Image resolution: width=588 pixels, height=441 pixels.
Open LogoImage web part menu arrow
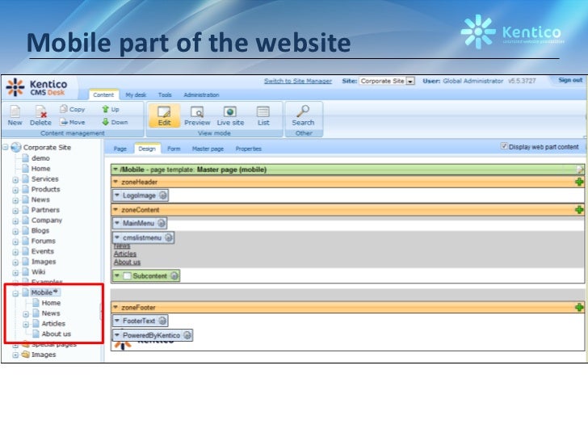coord(117,195)
